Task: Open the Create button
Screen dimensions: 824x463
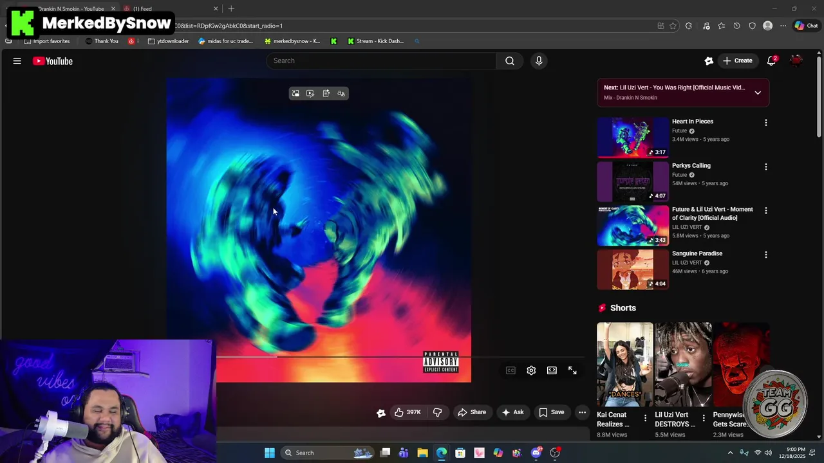Action: [737, 60]
